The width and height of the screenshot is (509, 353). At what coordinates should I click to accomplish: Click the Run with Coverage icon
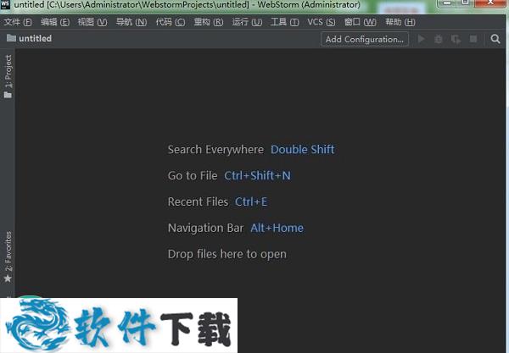point(456,40)
